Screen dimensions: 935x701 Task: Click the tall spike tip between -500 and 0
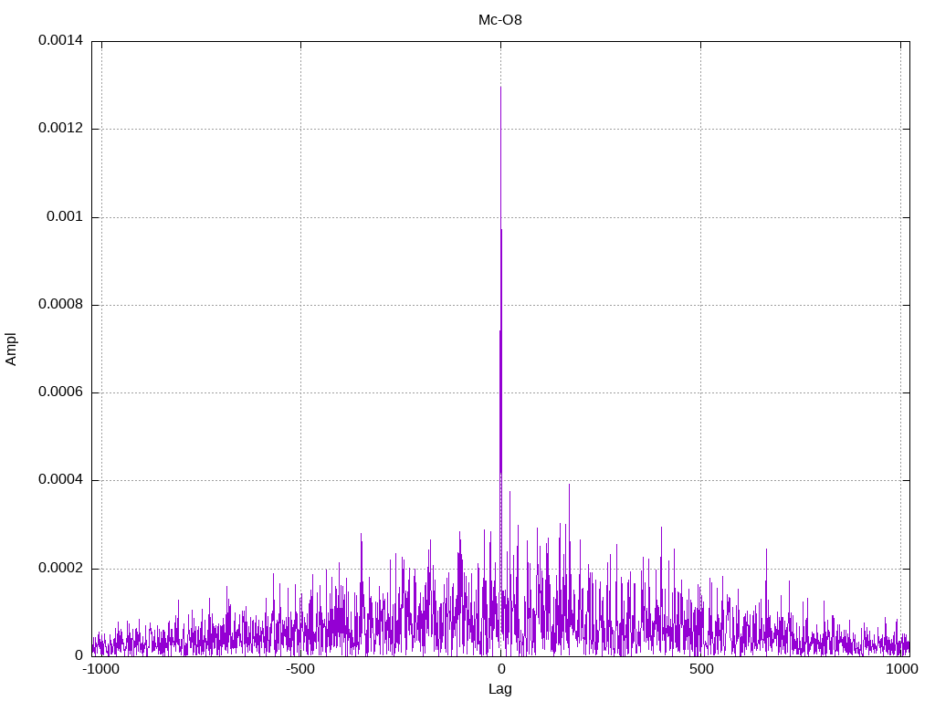pos(362,534)
